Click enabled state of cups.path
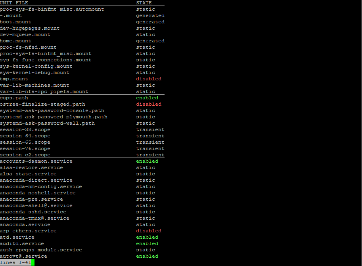Screen dimensions: 362x266 [x=147, y=98]
